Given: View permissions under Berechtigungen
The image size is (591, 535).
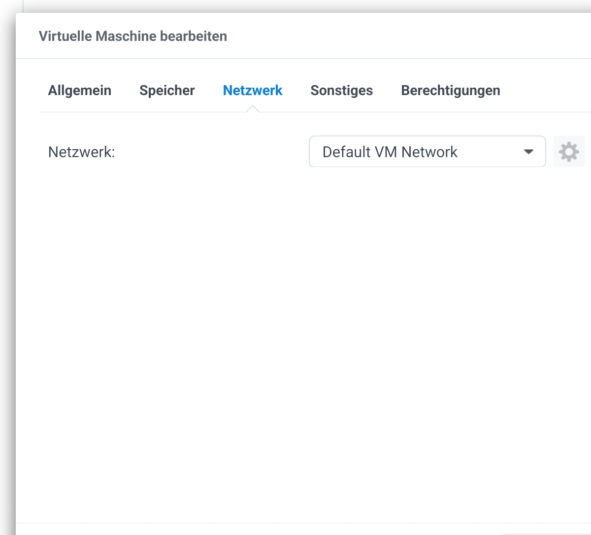Looking at the screenshot, I should click(450, 91).
